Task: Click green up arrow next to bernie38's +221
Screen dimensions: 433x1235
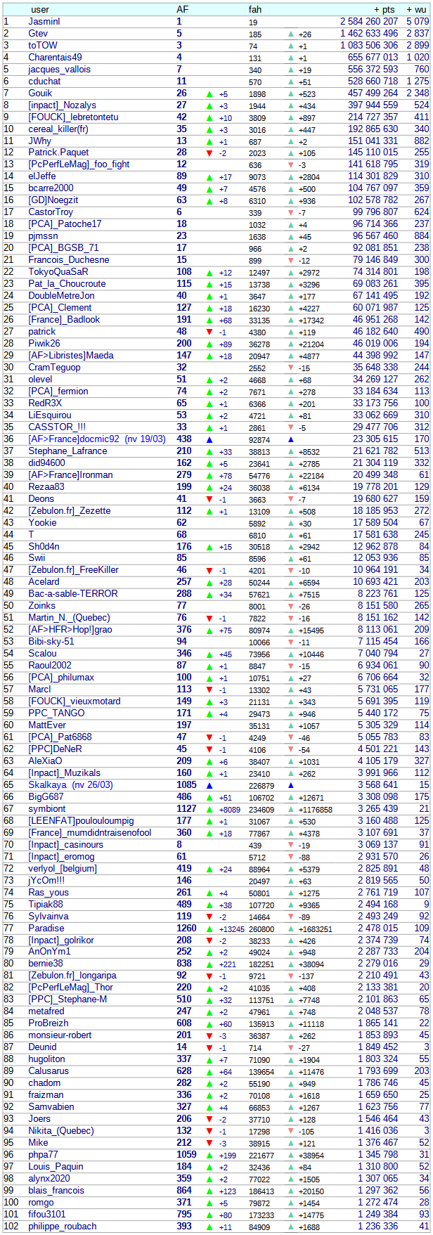Action: [209, 964]
